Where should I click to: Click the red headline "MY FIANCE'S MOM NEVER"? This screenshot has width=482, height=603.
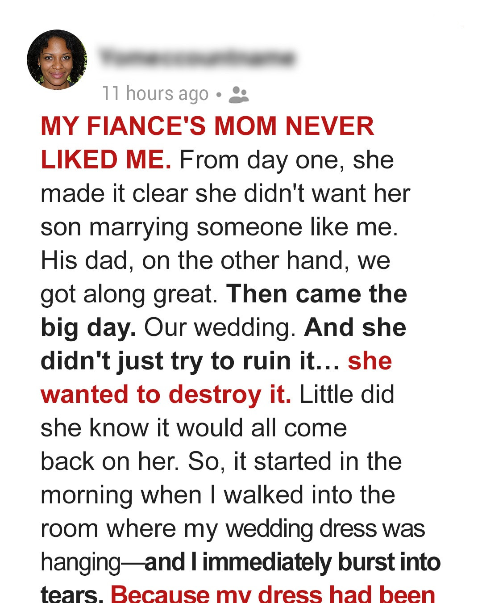click(x=207, y=126)
